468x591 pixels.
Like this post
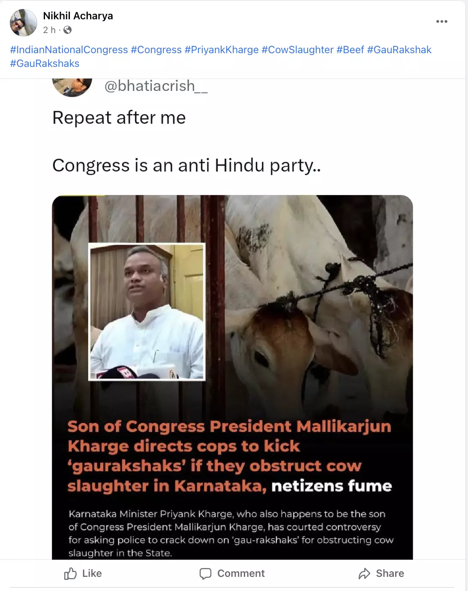[x=83, y=573]
